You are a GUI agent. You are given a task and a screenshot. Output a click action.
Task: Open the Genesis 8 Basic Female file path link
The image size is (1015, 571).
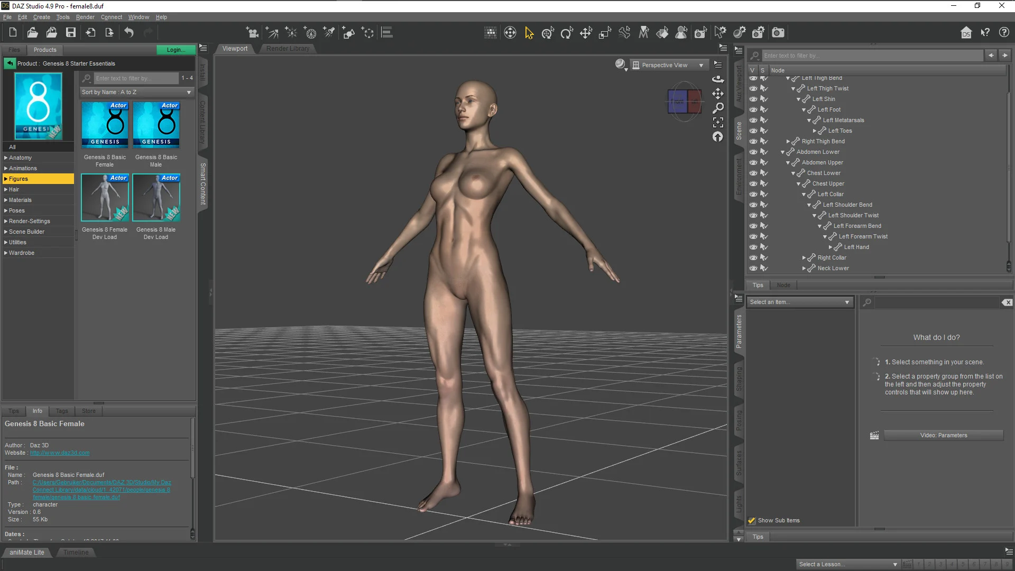102,490
